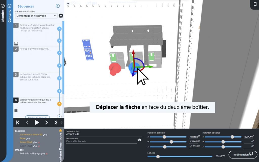259x162 pixels.
Task: Open the reference image icon of step 1
Action: [16, 44]
